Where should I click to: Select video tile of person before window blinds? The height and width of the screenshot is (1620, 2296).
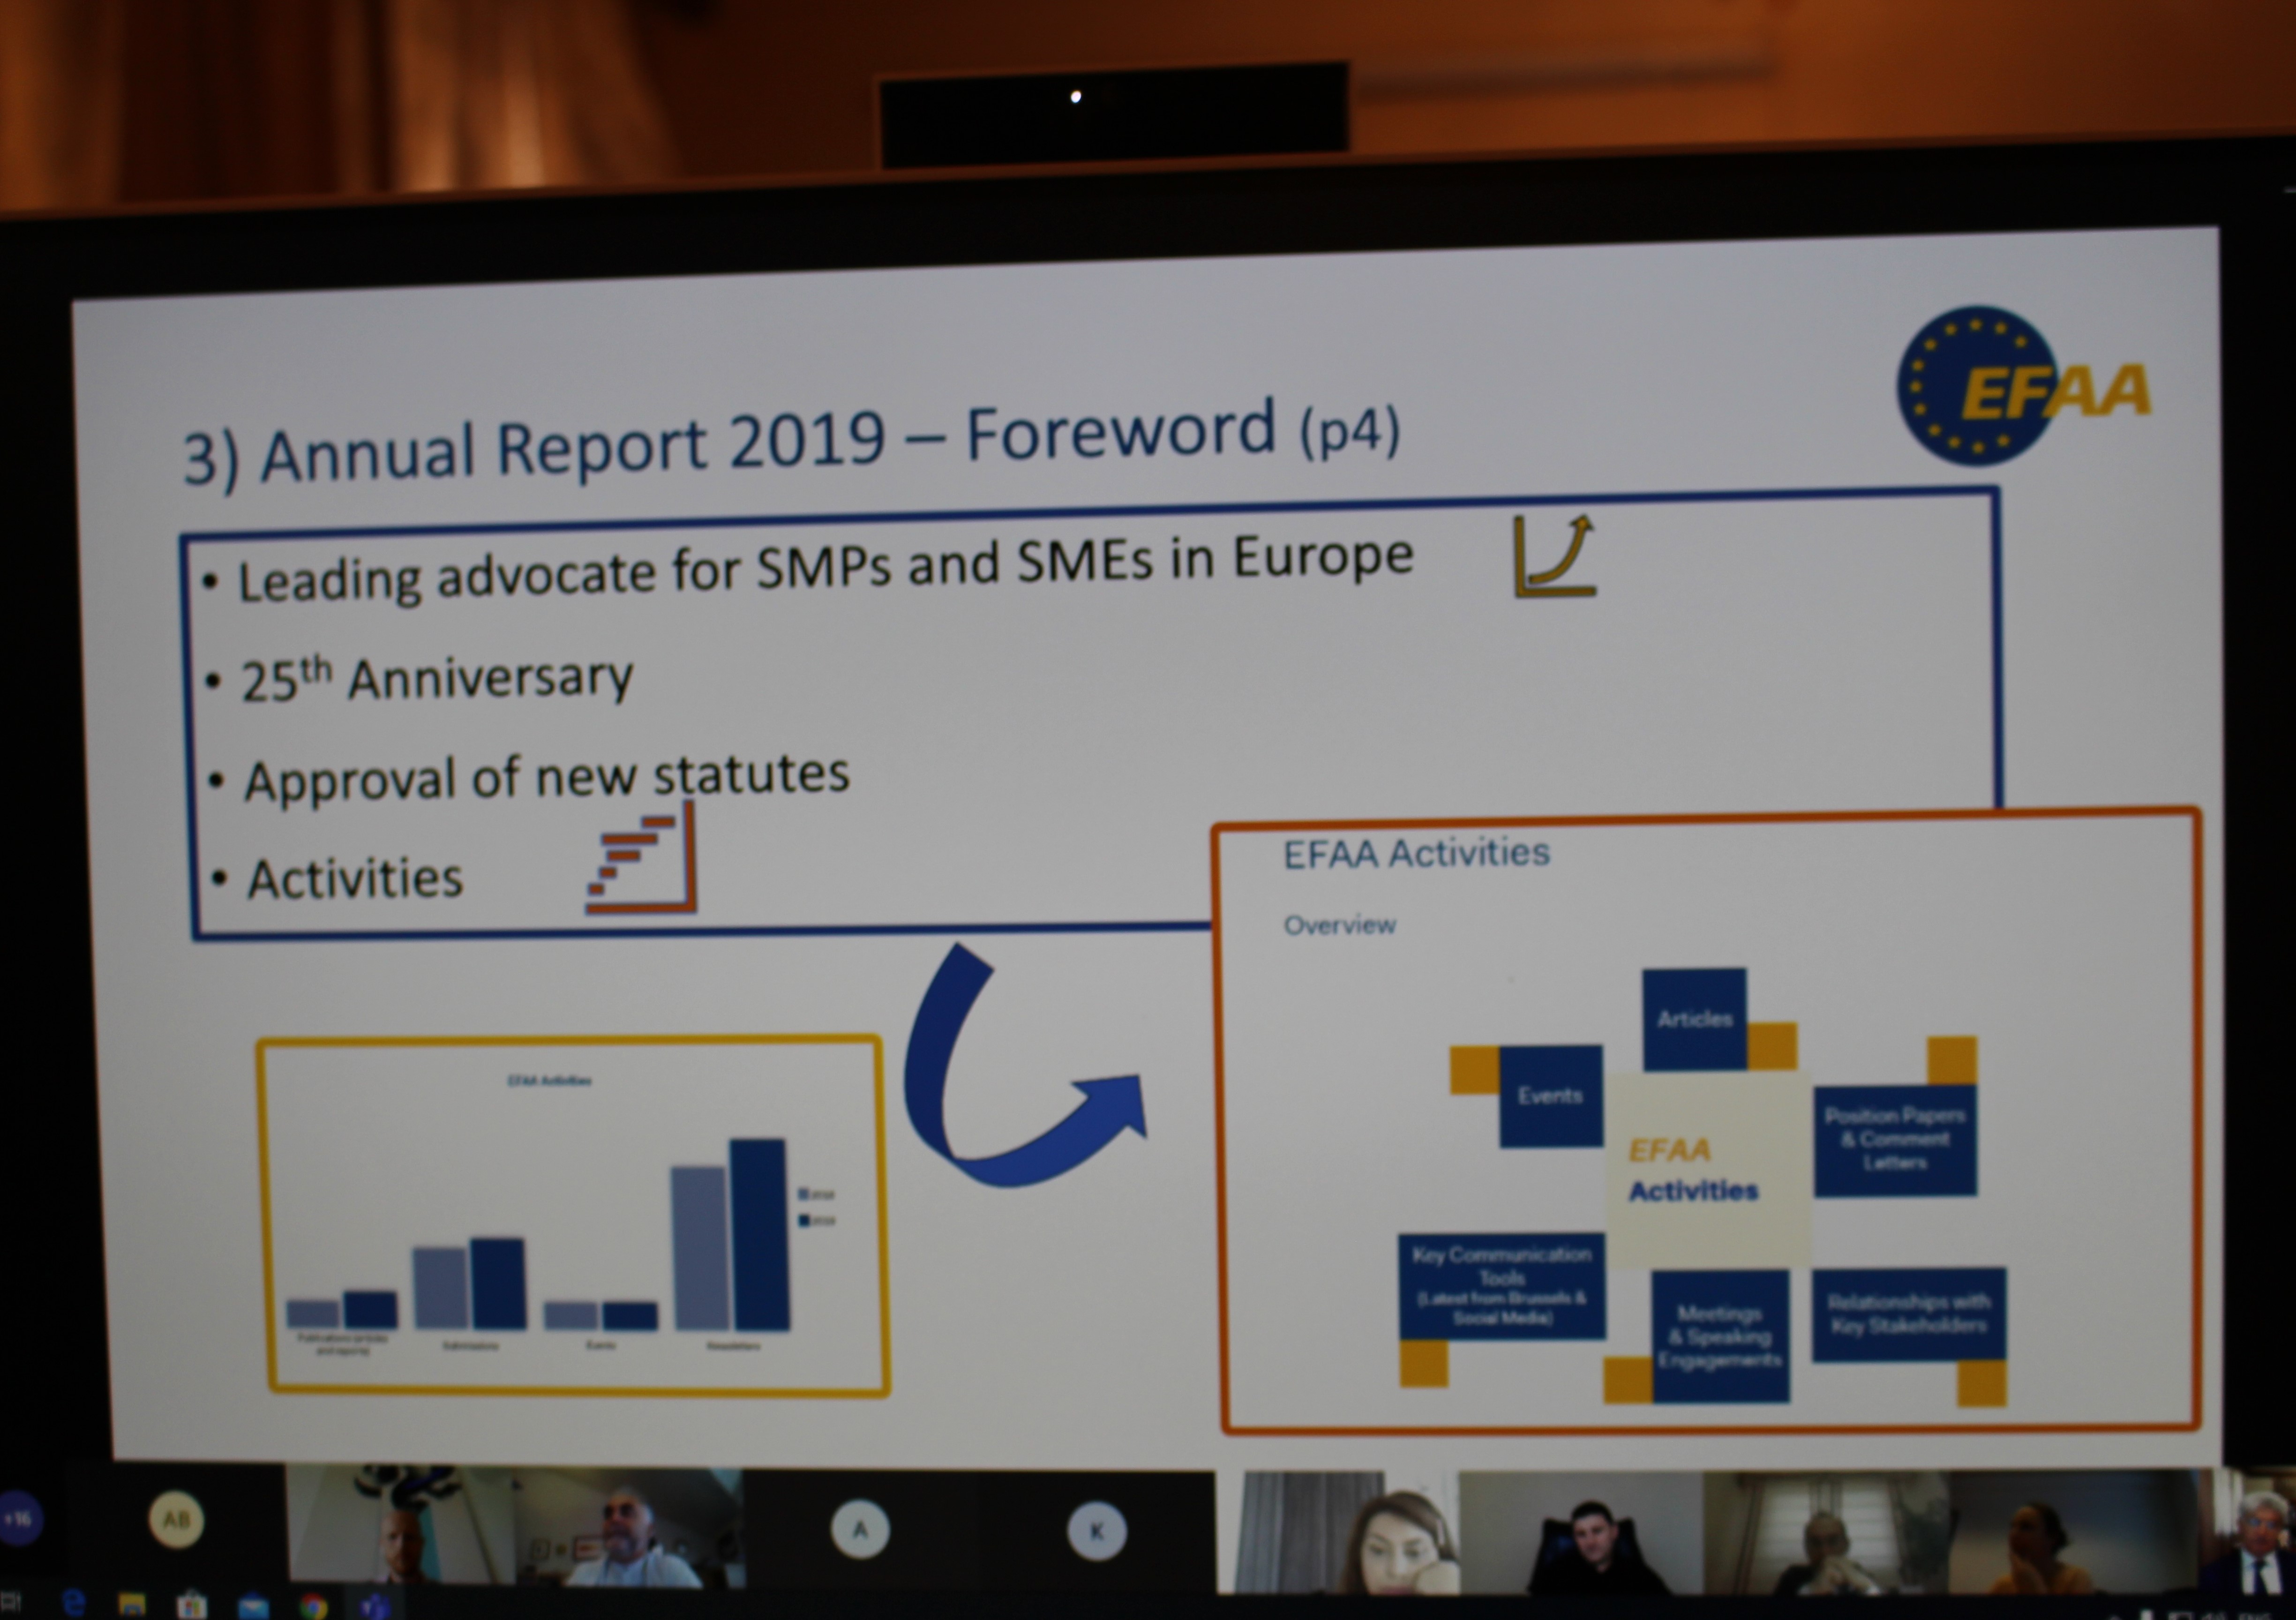pyautogui.click(x=1826, y=1533)
